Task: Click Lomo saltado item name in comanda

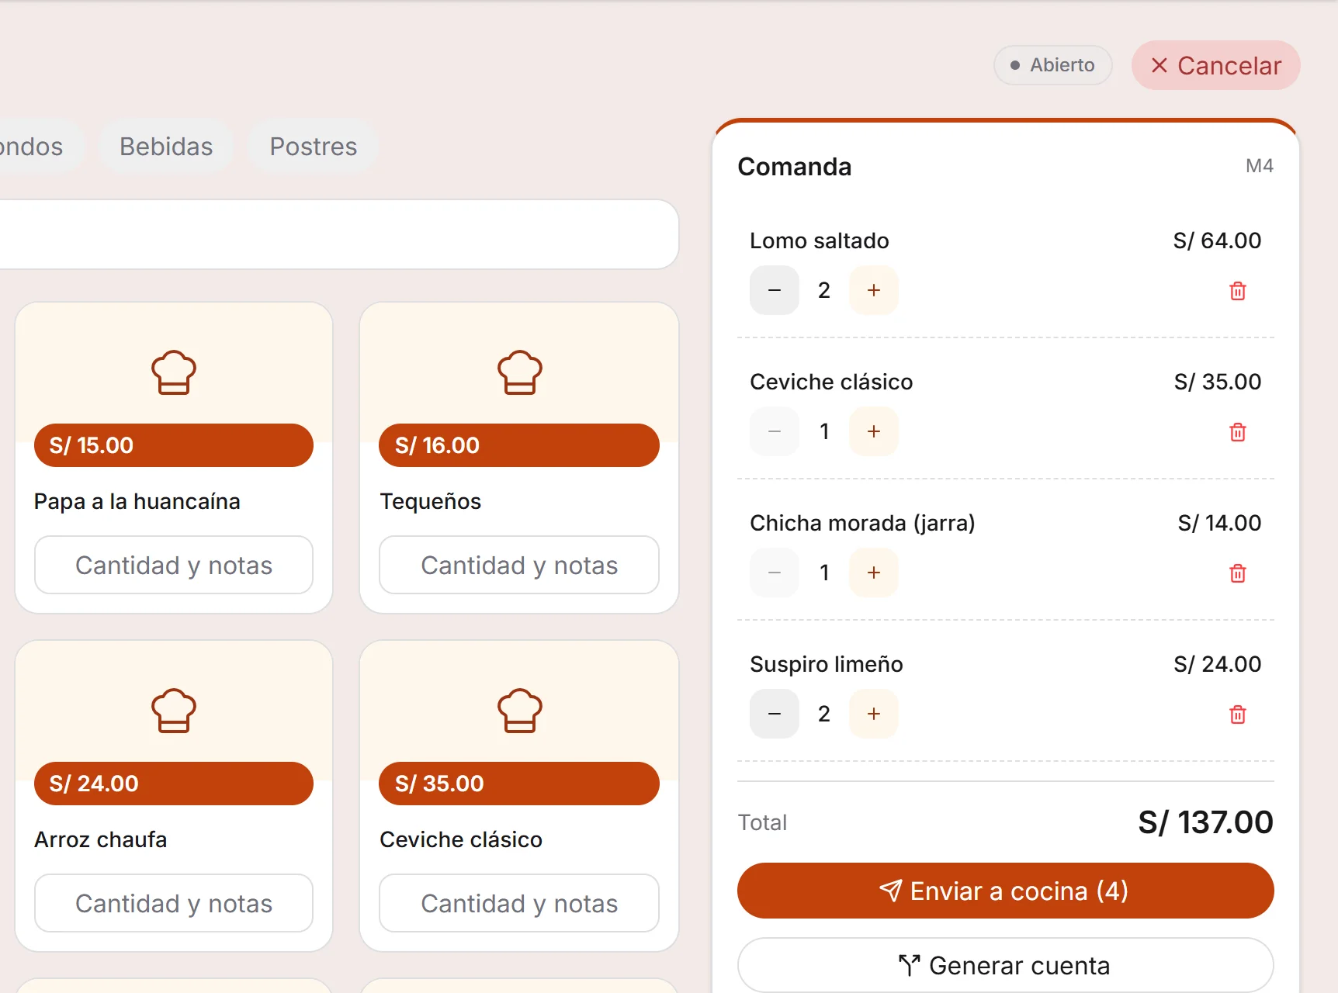Action: point(820,240)
